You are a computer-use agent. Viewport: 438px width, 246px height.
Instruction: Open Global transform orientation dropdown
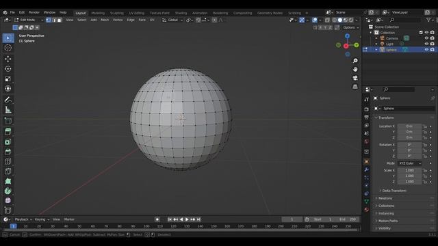pyautogui.click(x=172, y=20)
